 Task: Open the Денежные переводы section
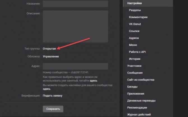pyautogui.click(x=141, y=100)
